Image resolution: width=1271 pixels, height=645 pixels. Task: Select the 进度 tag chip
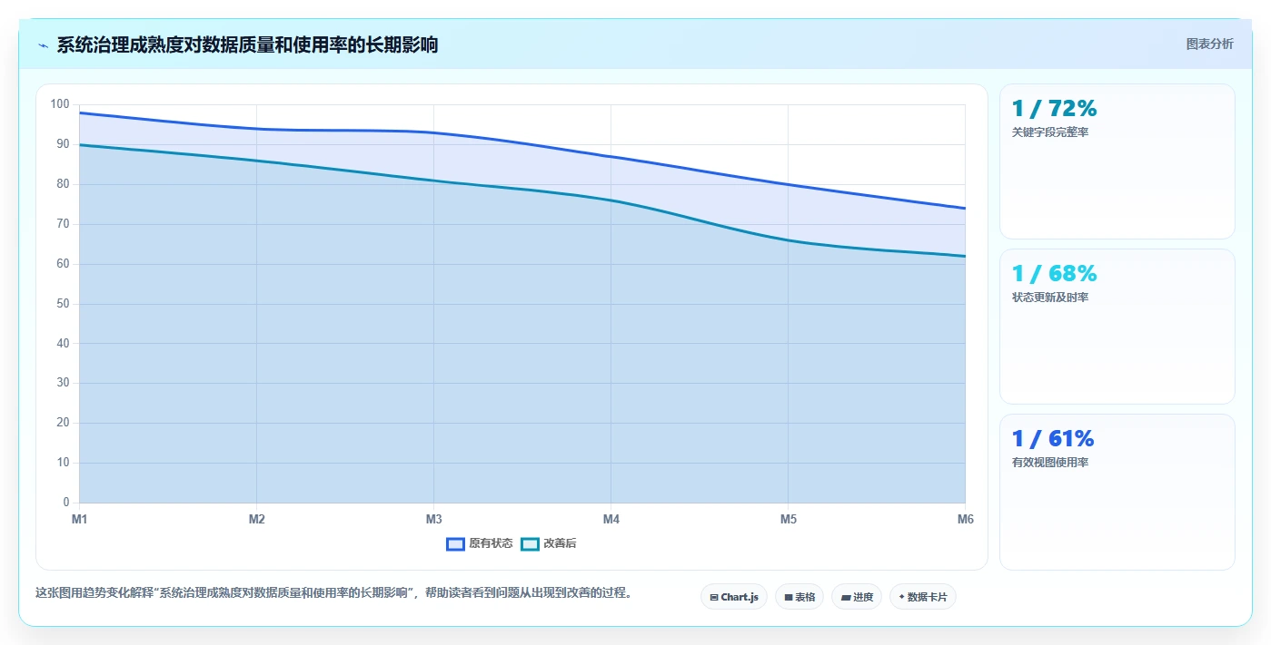[857, 597]
